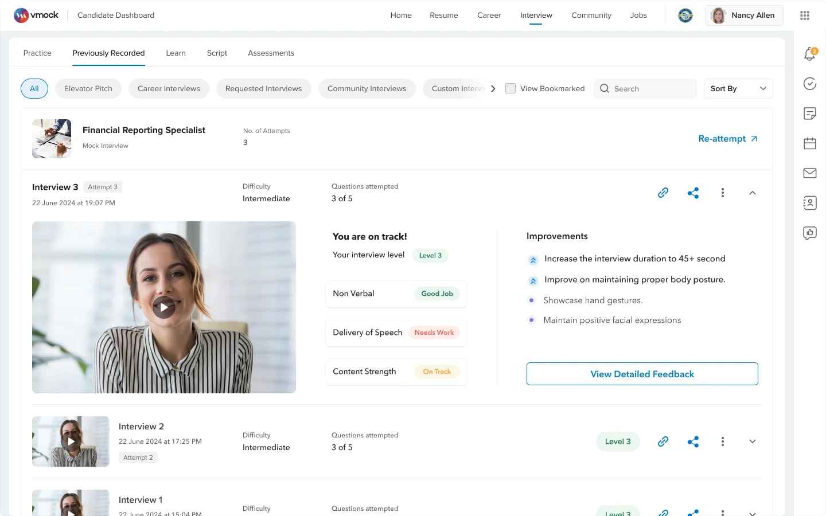Open the Sort By dropdown
The image size is (826, 516).
click(x=738, y=88)
